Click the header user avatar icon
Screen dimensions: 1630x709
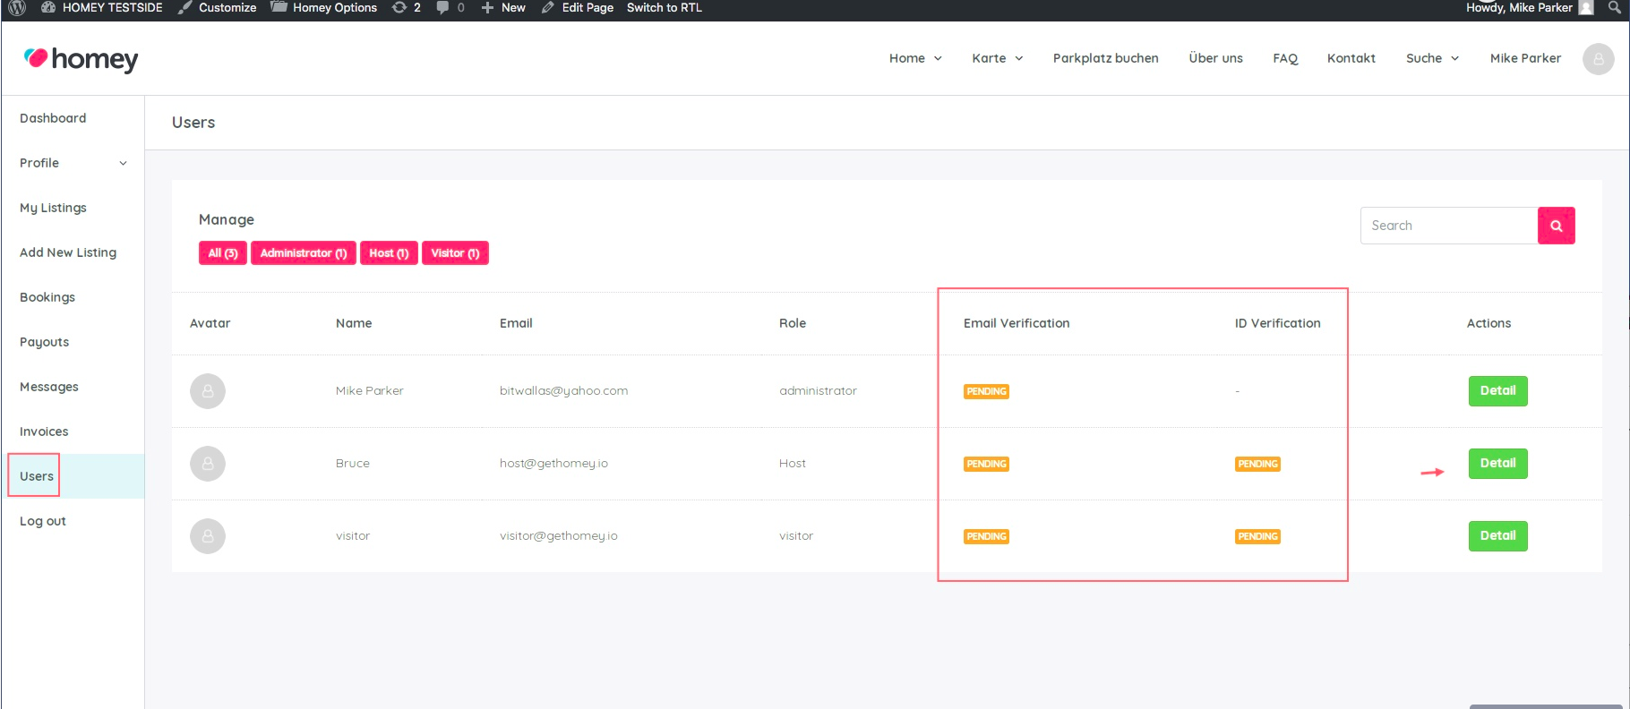[1599, 59]
